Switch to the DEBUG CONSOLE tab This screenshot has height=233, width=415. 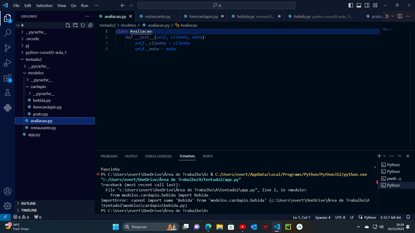158,156
